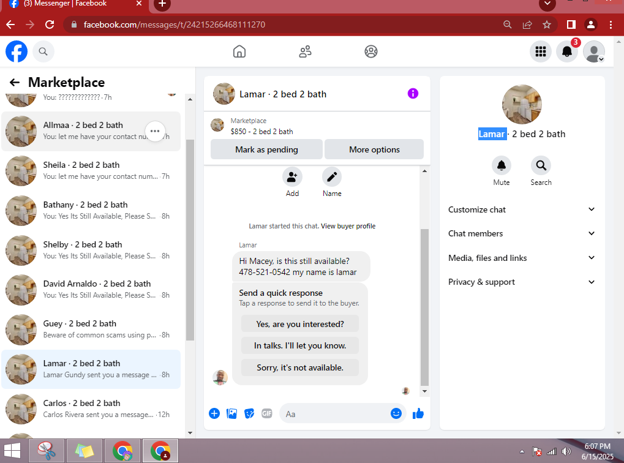
Task: Expand the Chat members section
Action: [x=521, y=233]
